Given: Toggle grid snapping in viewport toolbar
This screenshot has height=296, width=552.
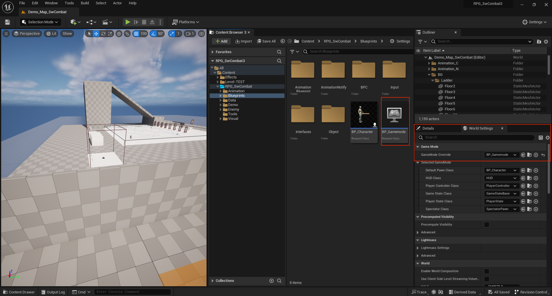Looking at the screenshot, I should [x=136, y=34].
